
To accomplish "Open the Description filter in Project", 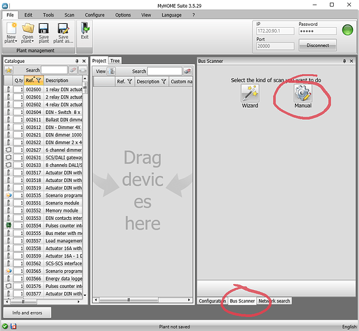I will point(164,81).
